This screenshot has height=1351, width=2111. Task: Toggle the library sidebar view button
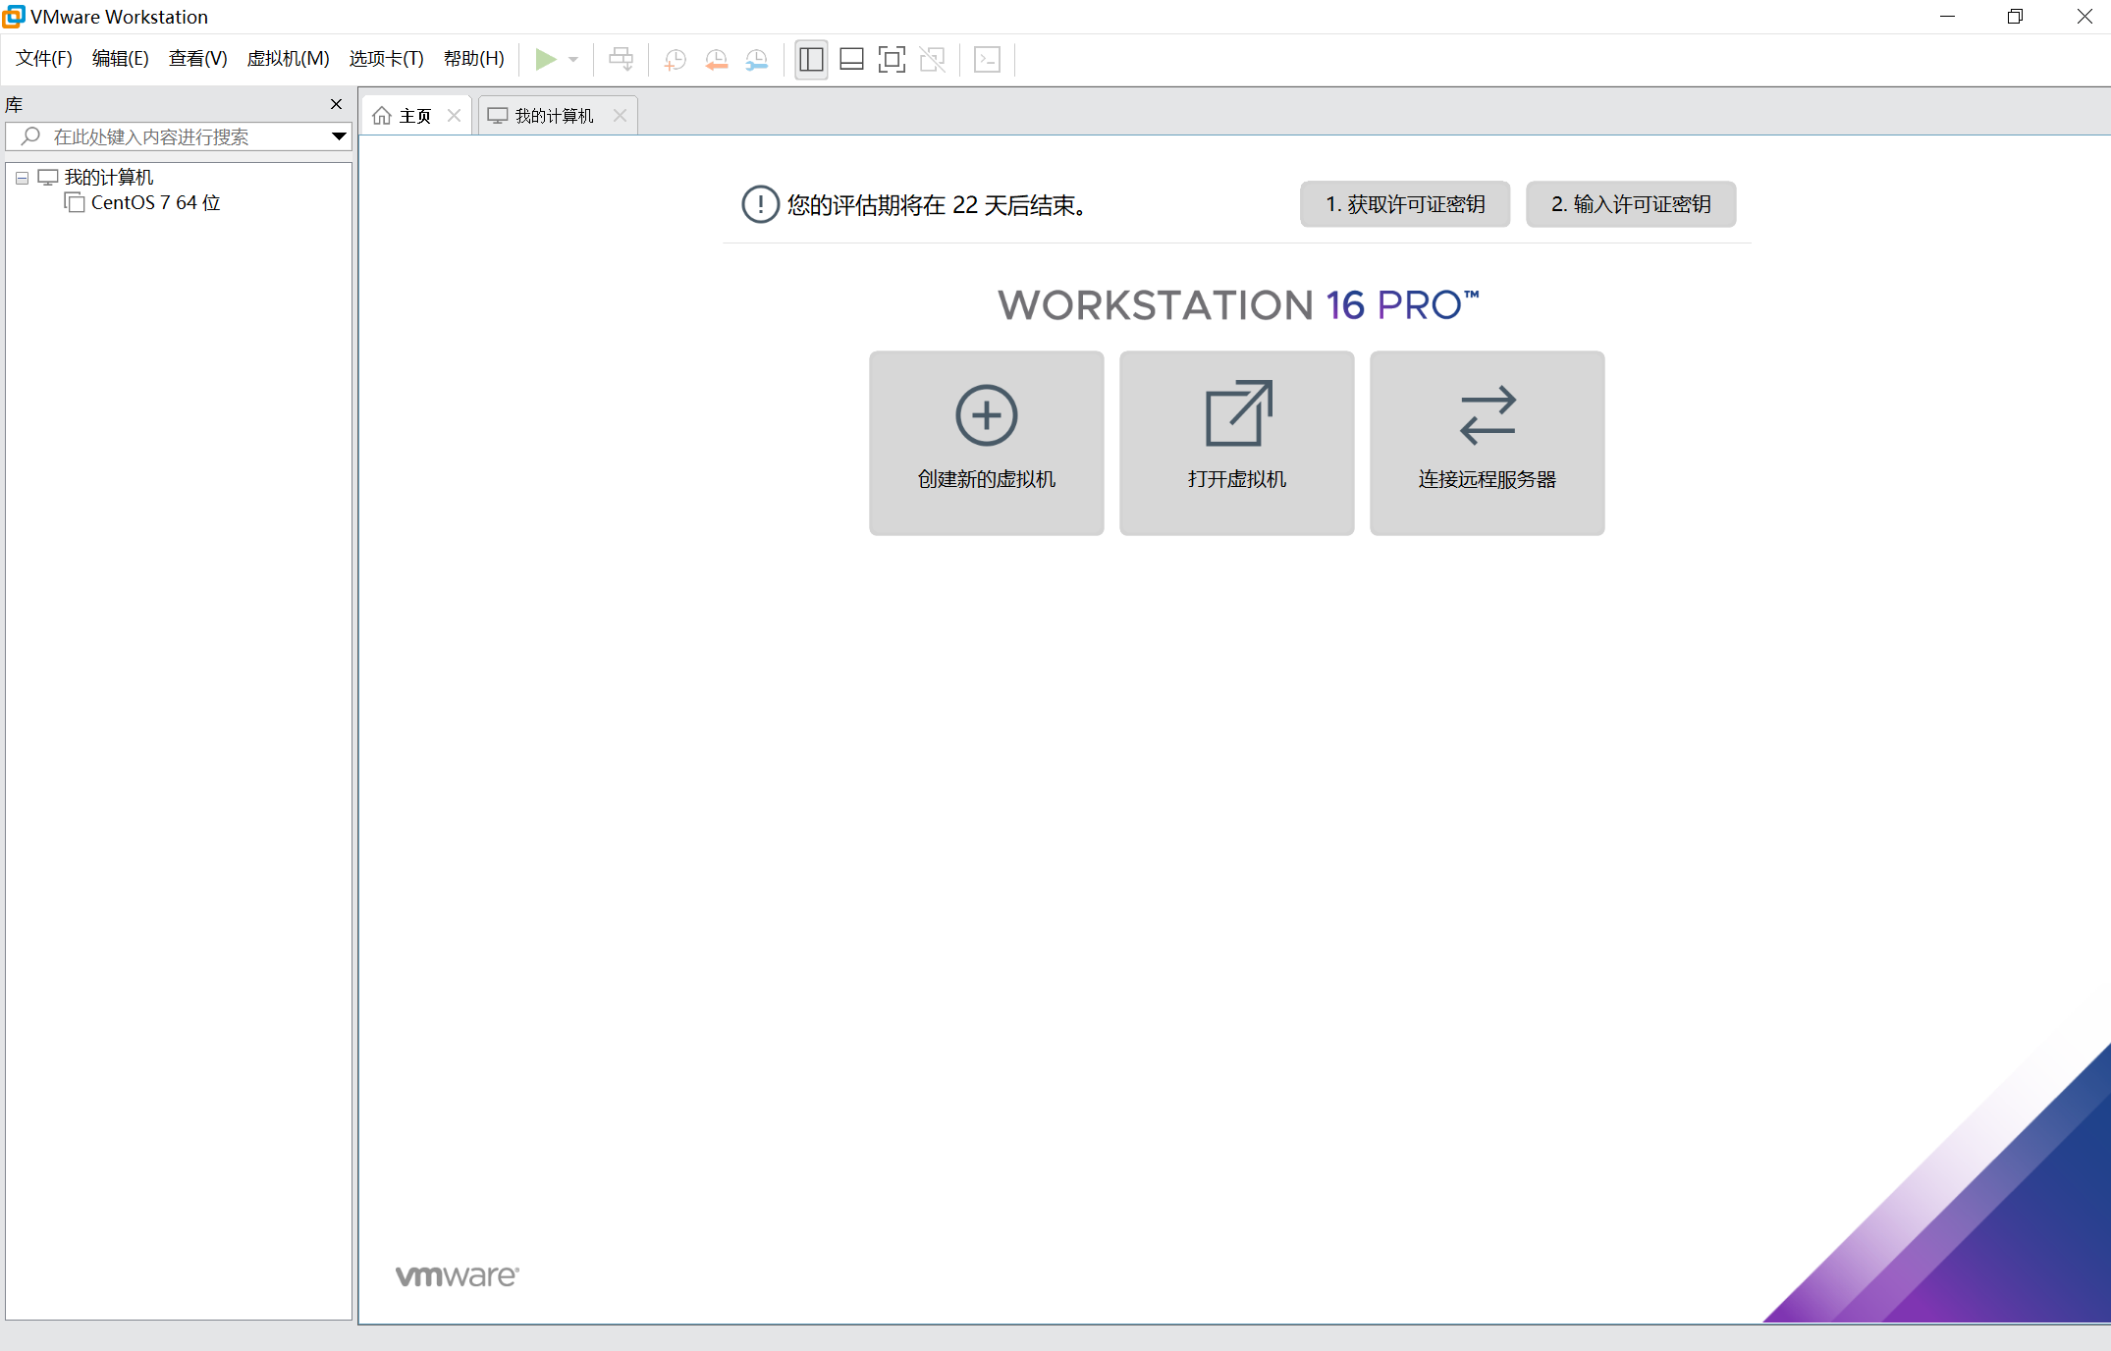coord(811,60)
